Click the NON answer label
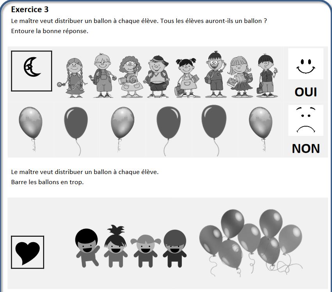 point(306,149)
